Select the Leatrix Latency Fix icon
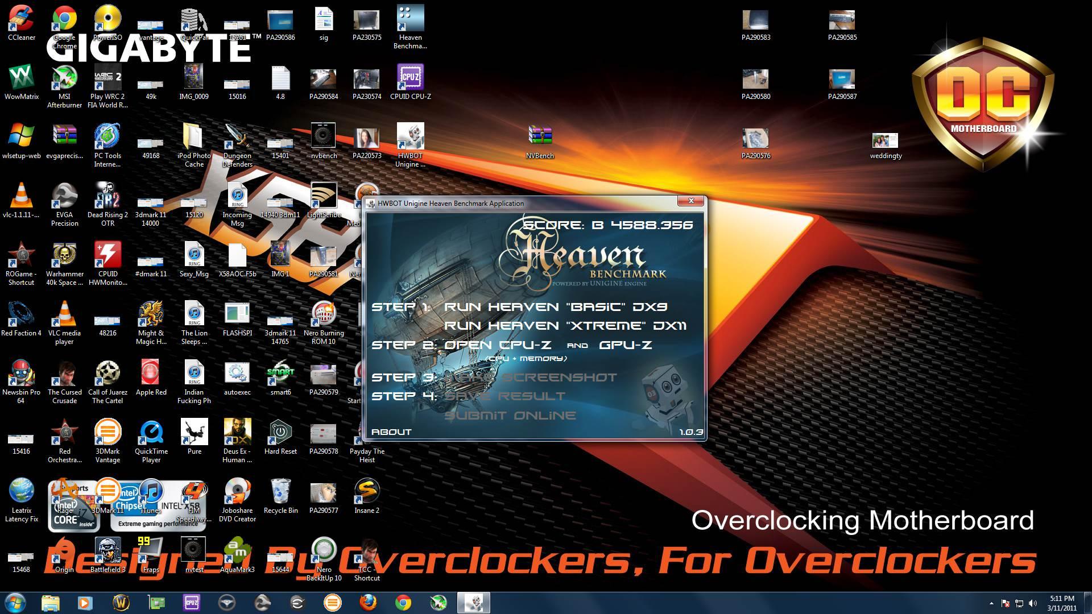Image resolution: width=1092 pixels, height=614 pixels. click(x=22, y=500)
